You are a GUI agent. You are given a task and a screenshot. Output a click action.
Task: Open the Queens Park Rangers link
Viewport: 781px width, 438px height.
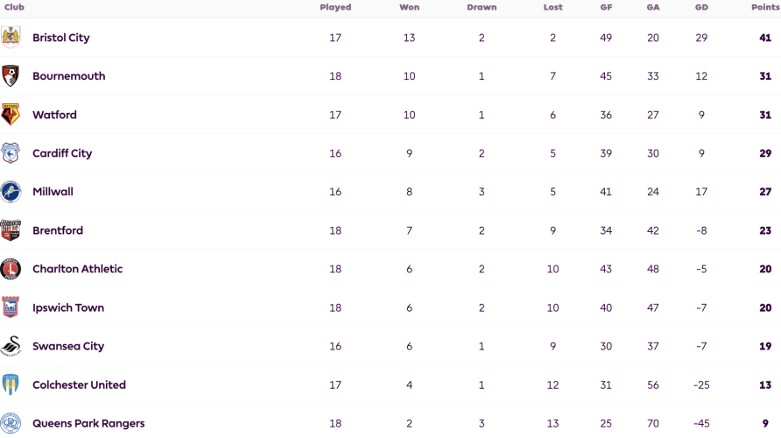88,424
